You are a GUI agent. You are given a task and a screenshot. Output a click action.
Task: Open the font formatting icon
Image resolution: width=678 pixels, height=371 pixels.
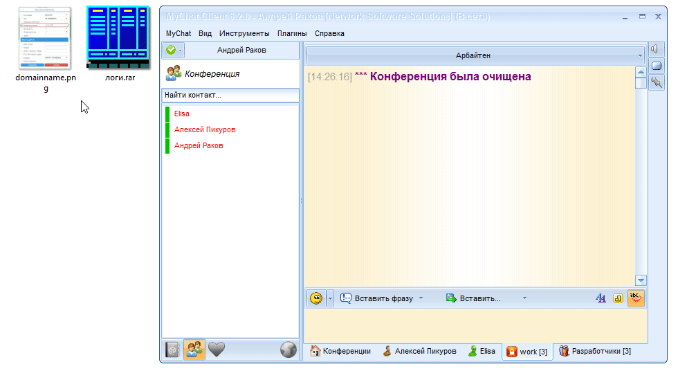click(601, 298)
